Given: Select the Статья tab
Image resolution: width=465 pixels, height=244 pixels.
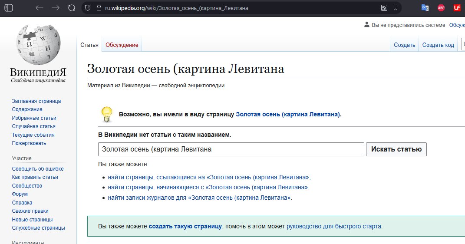Looking at the screenshot, I should click(x=89, y=45).
